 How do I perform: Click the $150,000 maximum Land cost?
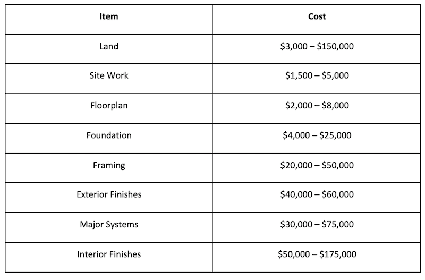pos(335,46)
